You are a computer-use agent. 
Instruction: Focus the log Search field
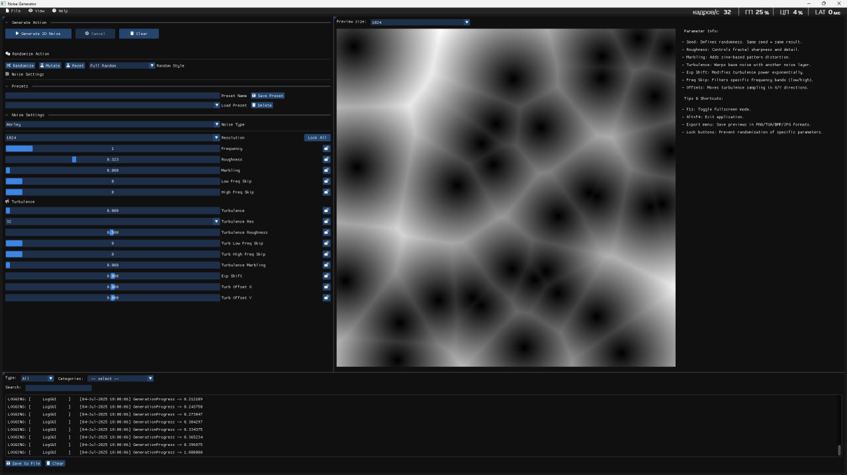[x=58, y=388]
